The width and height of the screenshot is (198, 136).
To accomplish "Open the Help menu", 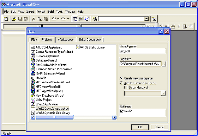I will 80,12.
